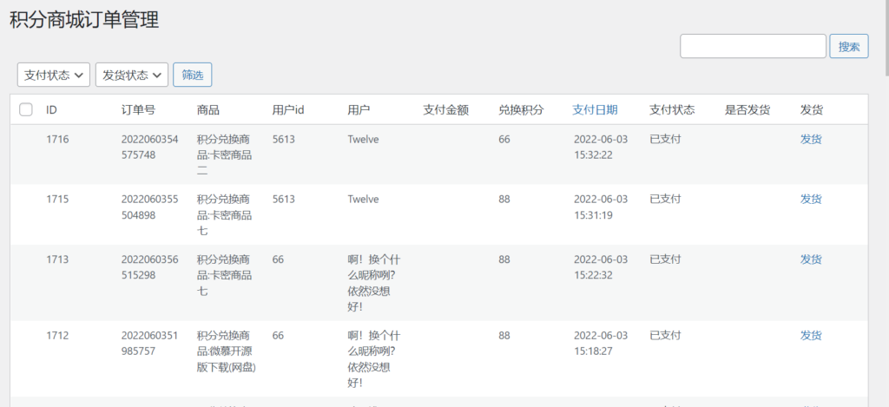
Task: Focus the order search input field
Action: point(753,47)
